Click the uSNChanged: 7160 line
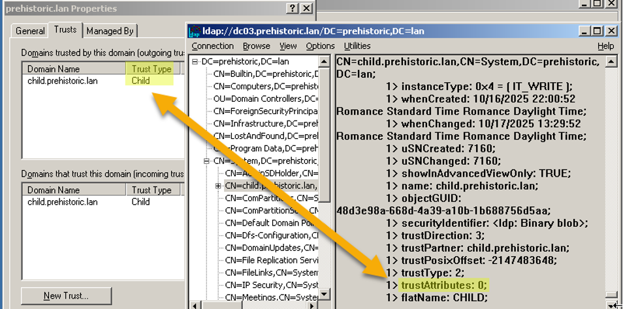This screenshot has height=309, width=623. tap(444, 160)
